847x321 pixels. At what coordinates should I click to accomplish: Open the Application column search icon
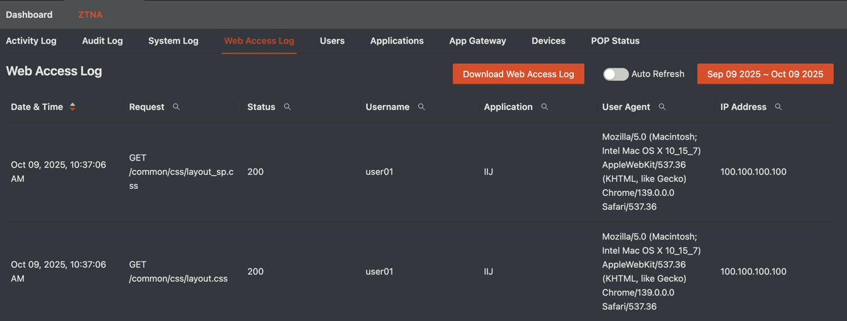pyautogui.click(x=545, y=107)
